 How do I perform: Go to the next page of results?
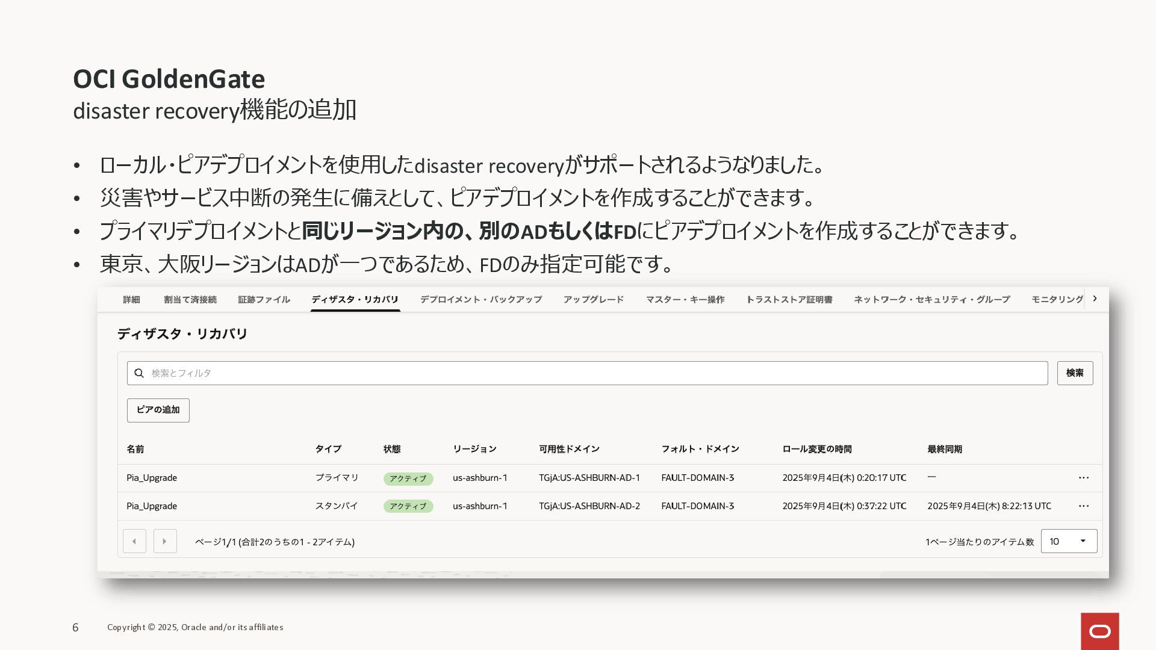coord(165,541)
